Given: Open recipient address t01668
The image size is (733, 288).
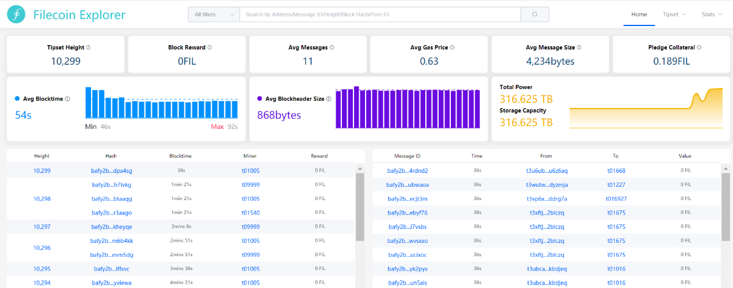Looking at the screenshot, I should coord(616,171).
